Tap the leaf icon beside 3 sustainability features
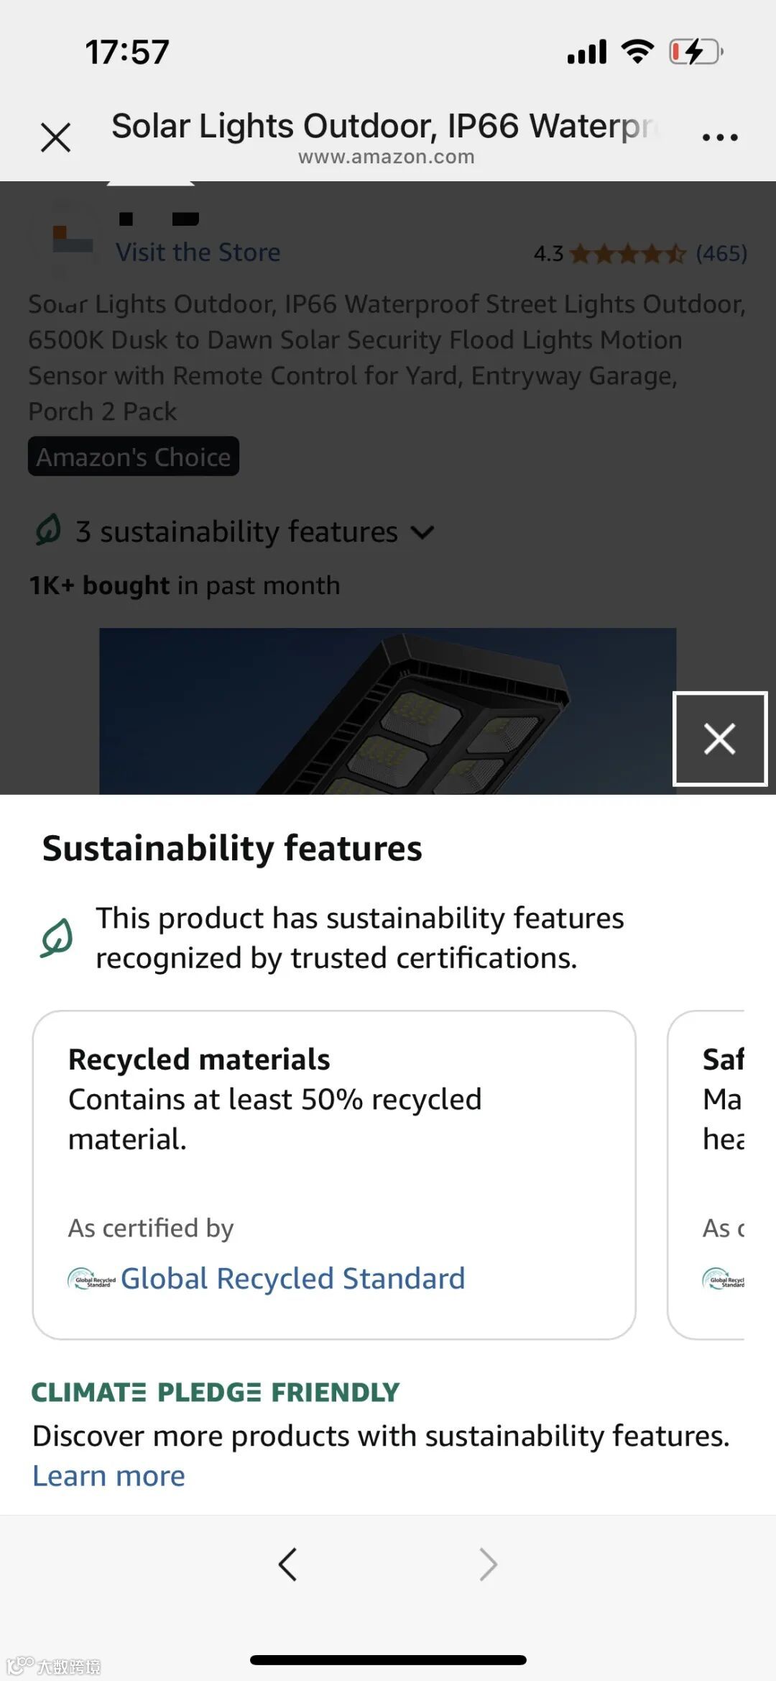Image resolution: width=776 pixels, height=1681 pixels. 48,531
